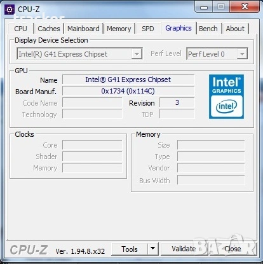Click the Memory Vendor field
Viewport: 263px width, 264px height.
pyautogui.click(x=211, y=168)
